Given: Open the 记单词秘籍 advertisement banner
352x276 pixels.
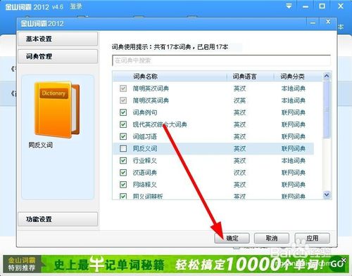Looking at the screenshot, I should click(176, 264).
